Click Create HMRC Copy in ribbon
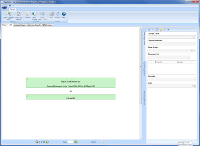This screenshot has width=200, height=146. pyautogui.click(x=42, y=16)
